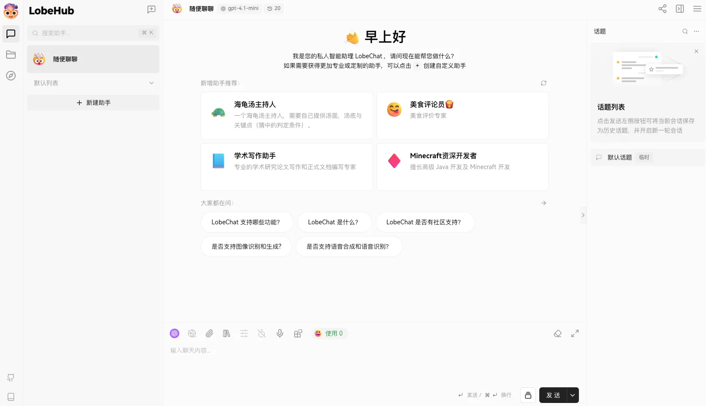Open the model selector icon in chat toolbar

(175, 333)
